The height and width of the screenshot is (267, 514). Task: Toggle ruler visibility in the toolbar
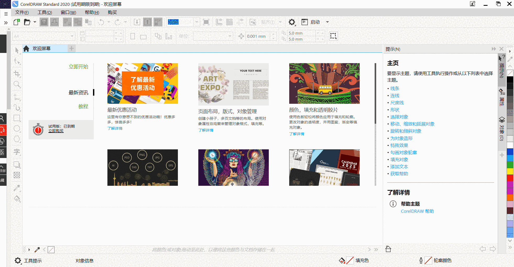[x=219, y=22]
